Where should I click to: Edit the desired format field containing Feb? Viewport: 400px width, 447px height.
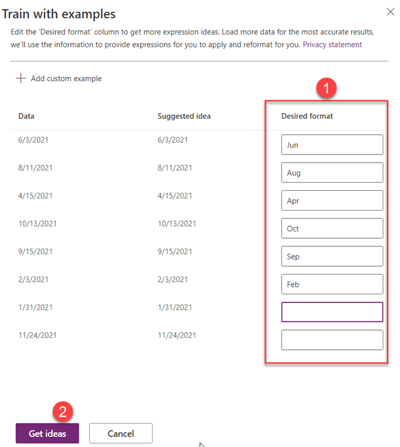[332, 284]
